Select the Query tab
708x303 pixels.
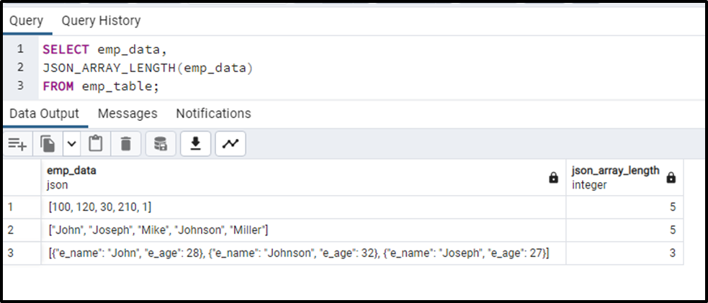[26, 21]
